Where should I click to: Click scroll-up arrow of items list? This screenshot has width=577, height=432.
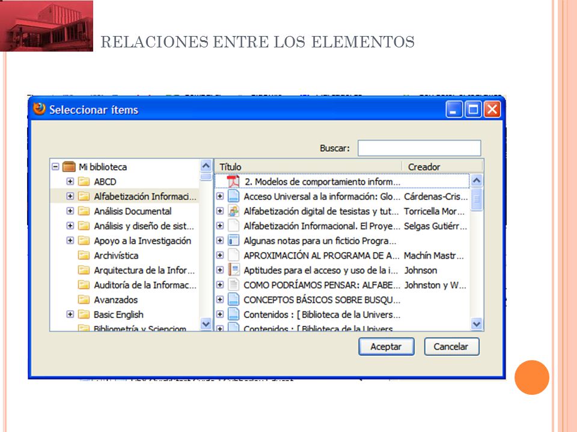pos(477,181)
